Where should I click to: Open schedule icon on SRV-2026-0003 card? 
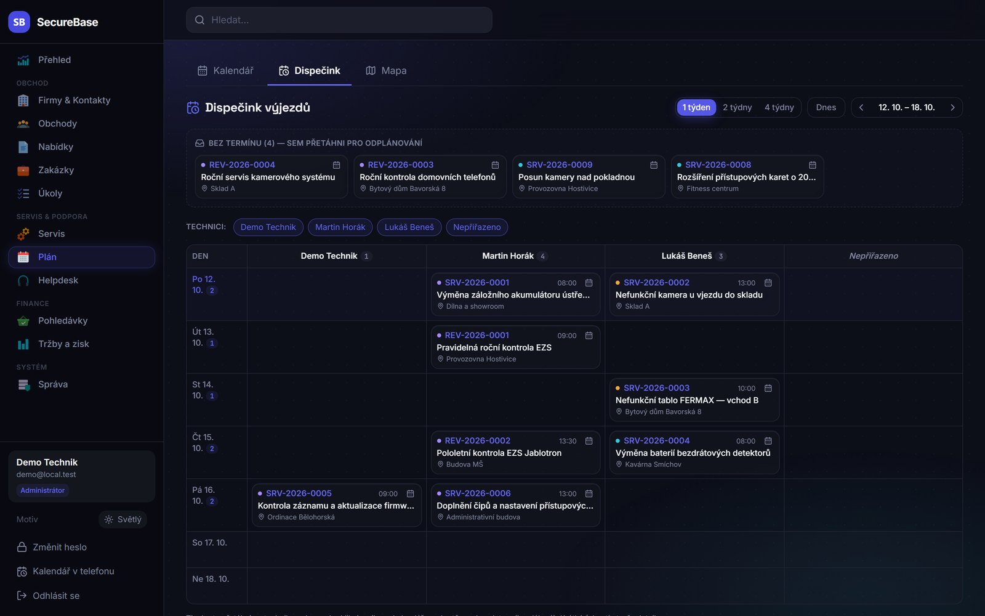click(x=768, y=388)
